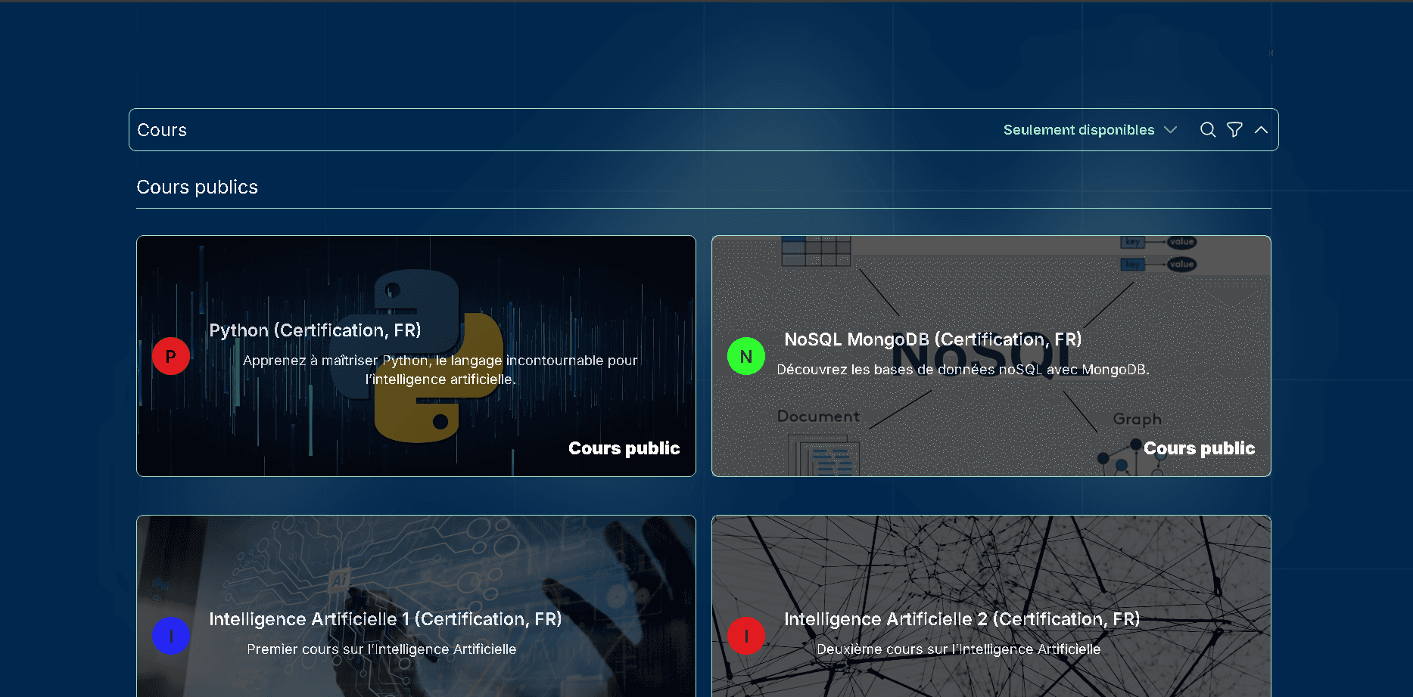Screen dimensions: 1413x697
Task: Click the green N avatar for NoSQL
Action: 746,356
